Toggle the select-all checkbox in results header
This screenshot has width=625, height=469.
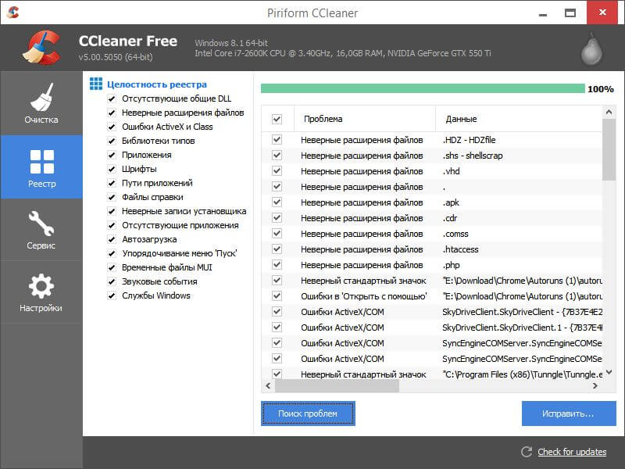point(277,119)
